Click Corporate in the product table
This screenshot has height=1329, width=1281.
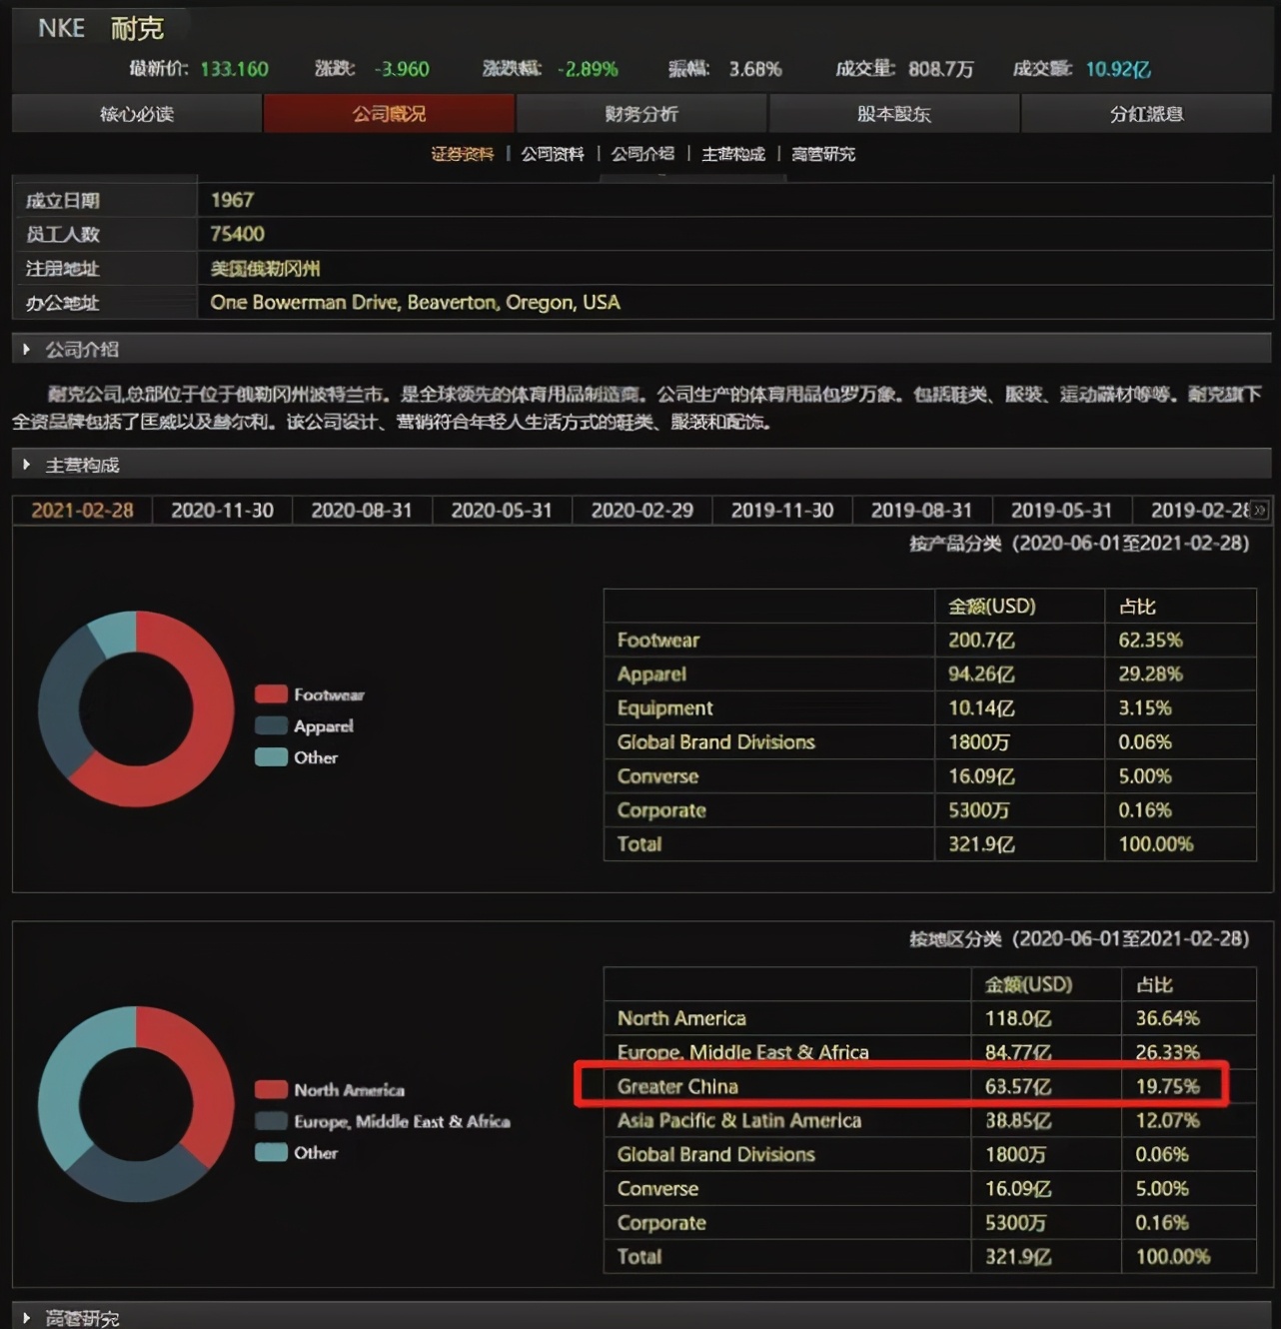pos(661,810)
